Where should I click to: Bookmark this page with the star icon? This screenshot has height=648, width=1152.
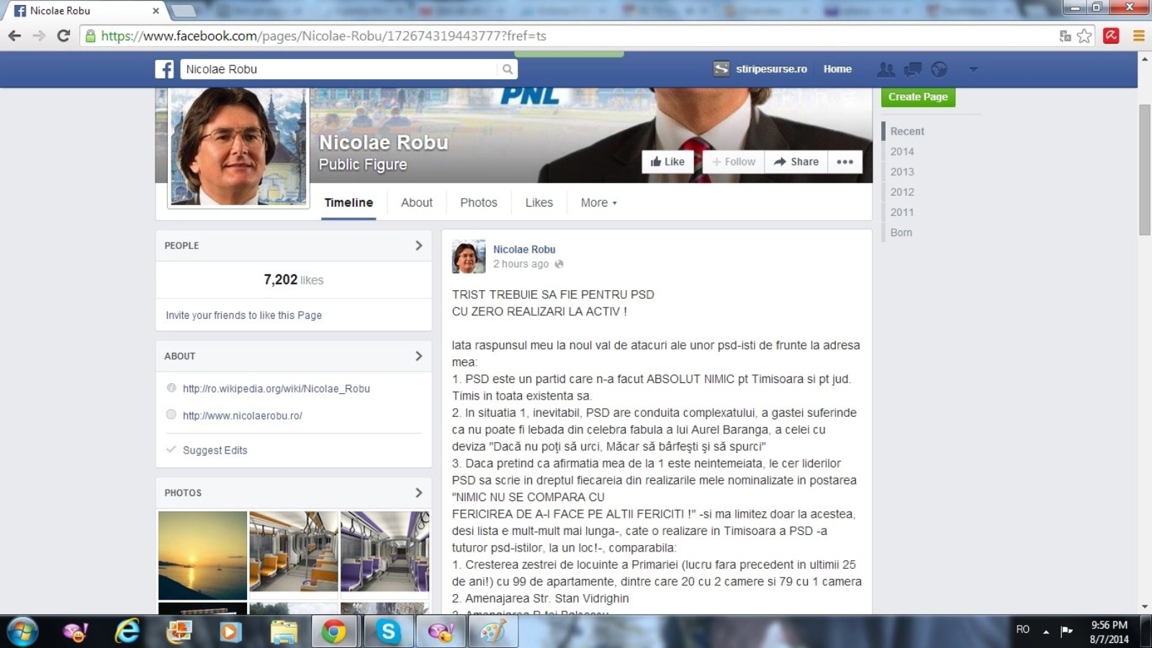coord(1084,36)
